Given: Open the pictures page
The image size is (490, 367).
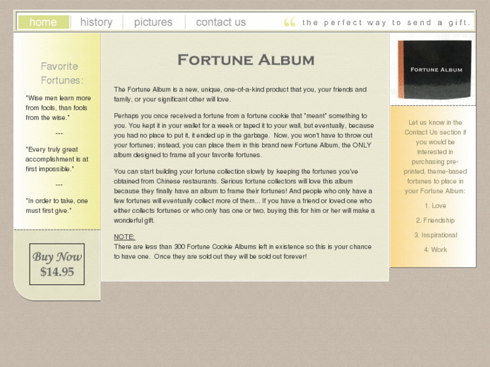Looking at the screenshot, I should tap(153, 22).
